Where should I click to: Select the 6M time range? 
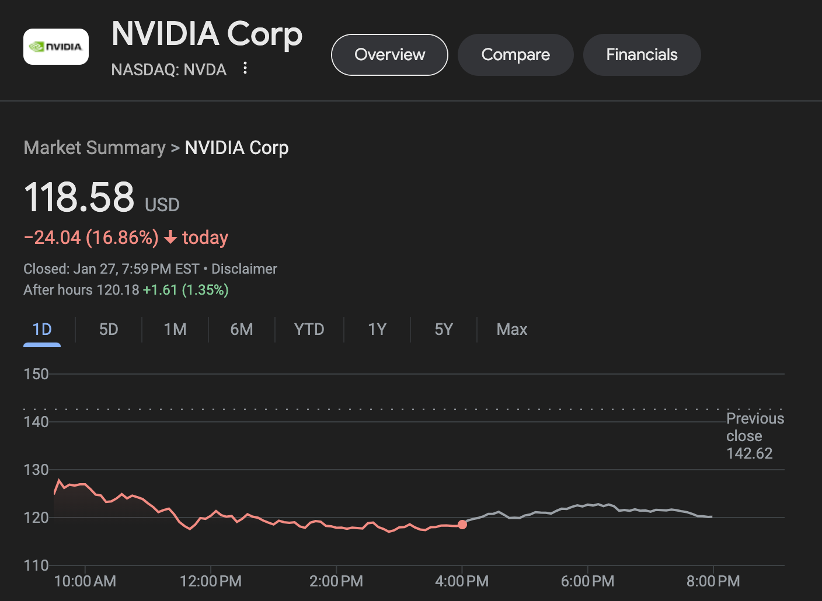pos(242,330)
